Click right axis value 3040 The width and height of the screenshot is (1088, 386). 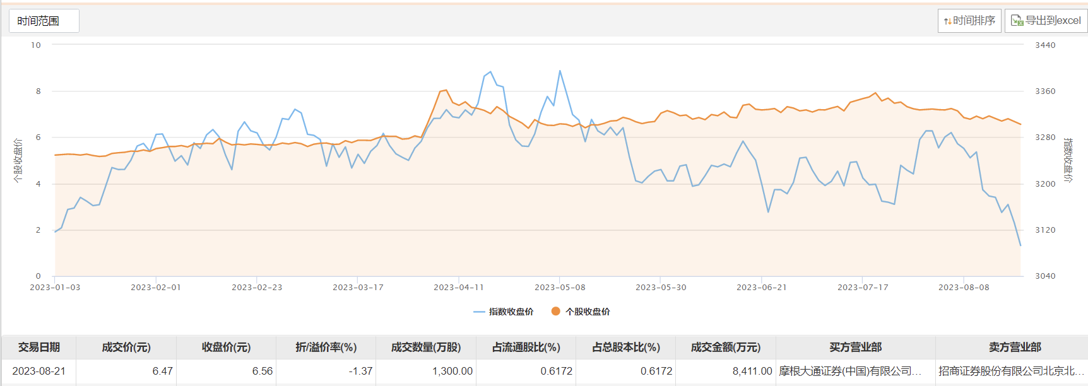pyautogui.click(x=1045, y=276)
